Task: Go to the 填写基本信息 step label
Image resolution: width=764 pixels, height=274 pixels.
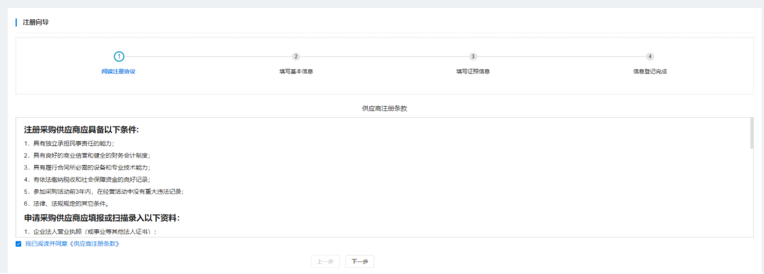Action: [x=296, y=71]
